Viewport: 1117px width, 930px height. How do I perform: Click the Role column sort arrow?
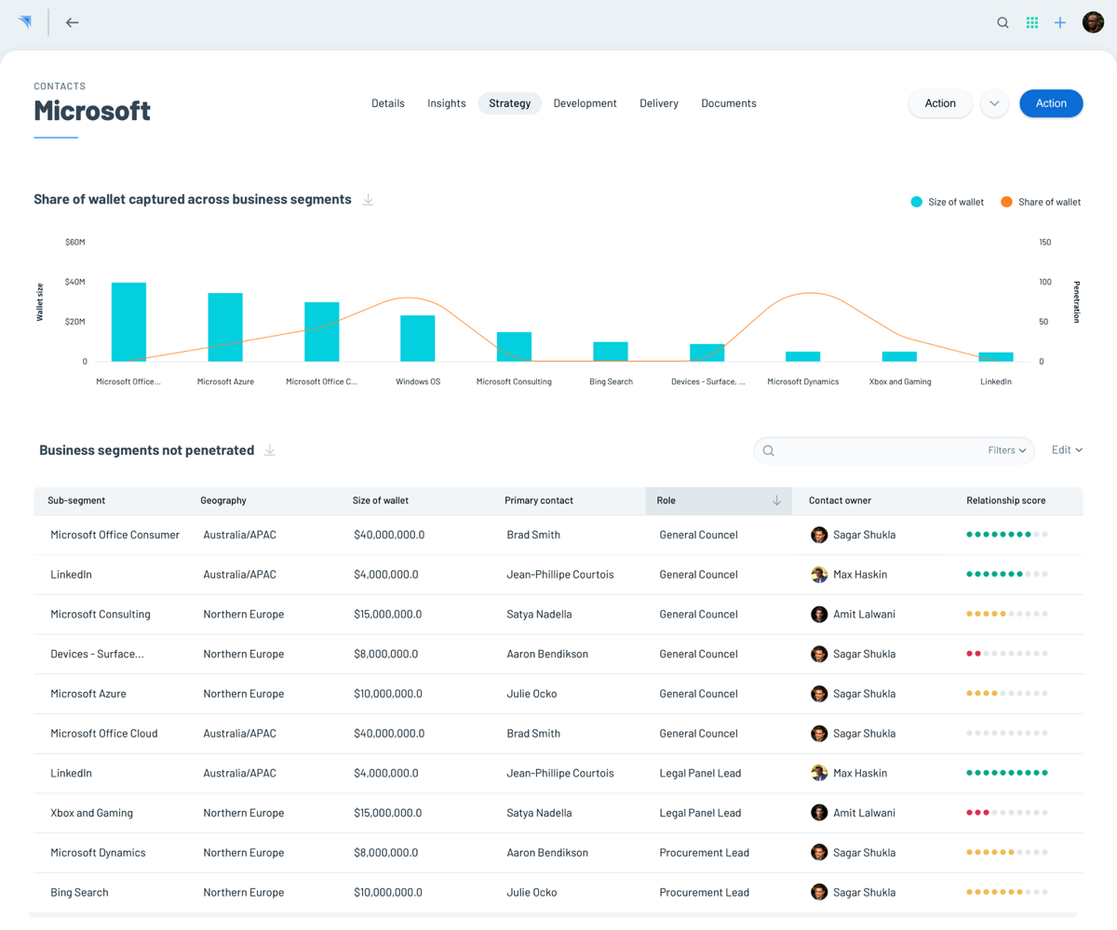coord(776,500)
